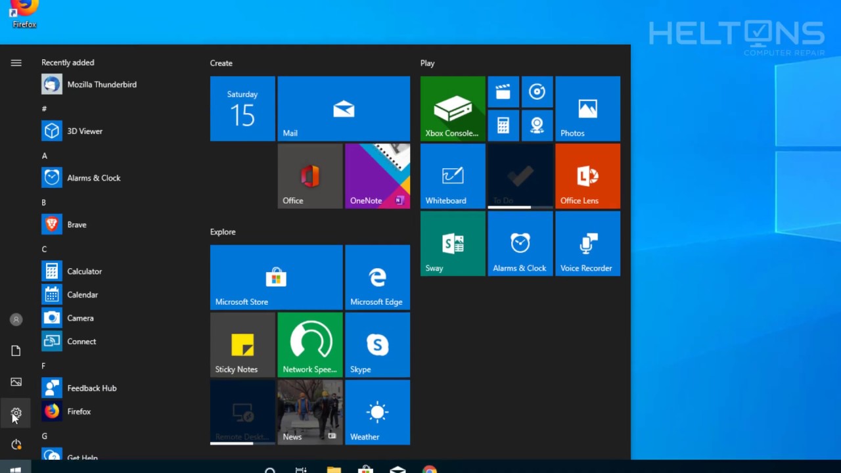Screen dimensions: 841x473
Task: Open taskbar search magnifier
Action: (x=269, y=469)
